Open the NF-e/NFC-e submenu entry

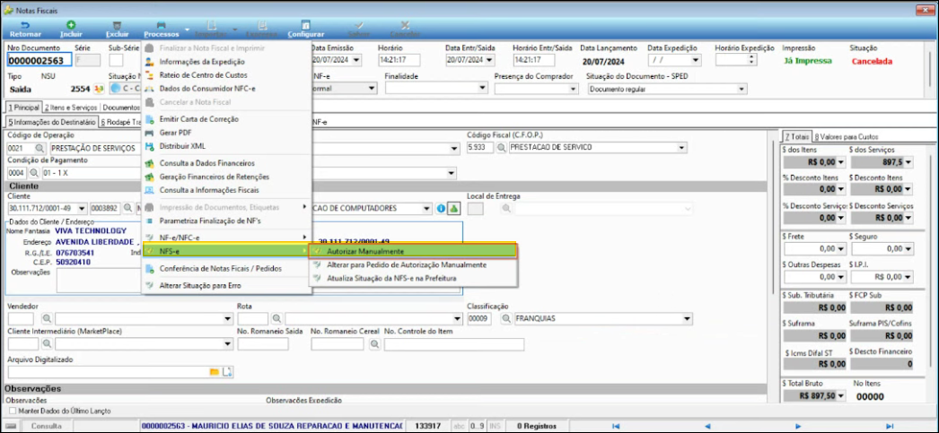click(226, 238)
